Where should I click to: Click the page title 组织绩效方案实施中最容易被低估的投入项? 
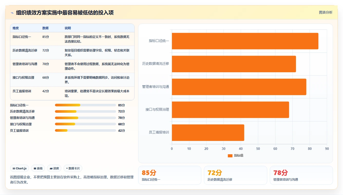pyautogui.click(x=65, y=13)
